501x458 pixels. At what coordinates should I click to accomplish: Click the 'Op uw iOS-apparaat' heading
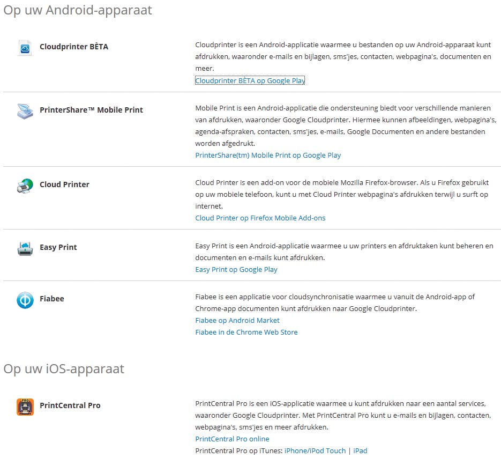coord(64,369)
